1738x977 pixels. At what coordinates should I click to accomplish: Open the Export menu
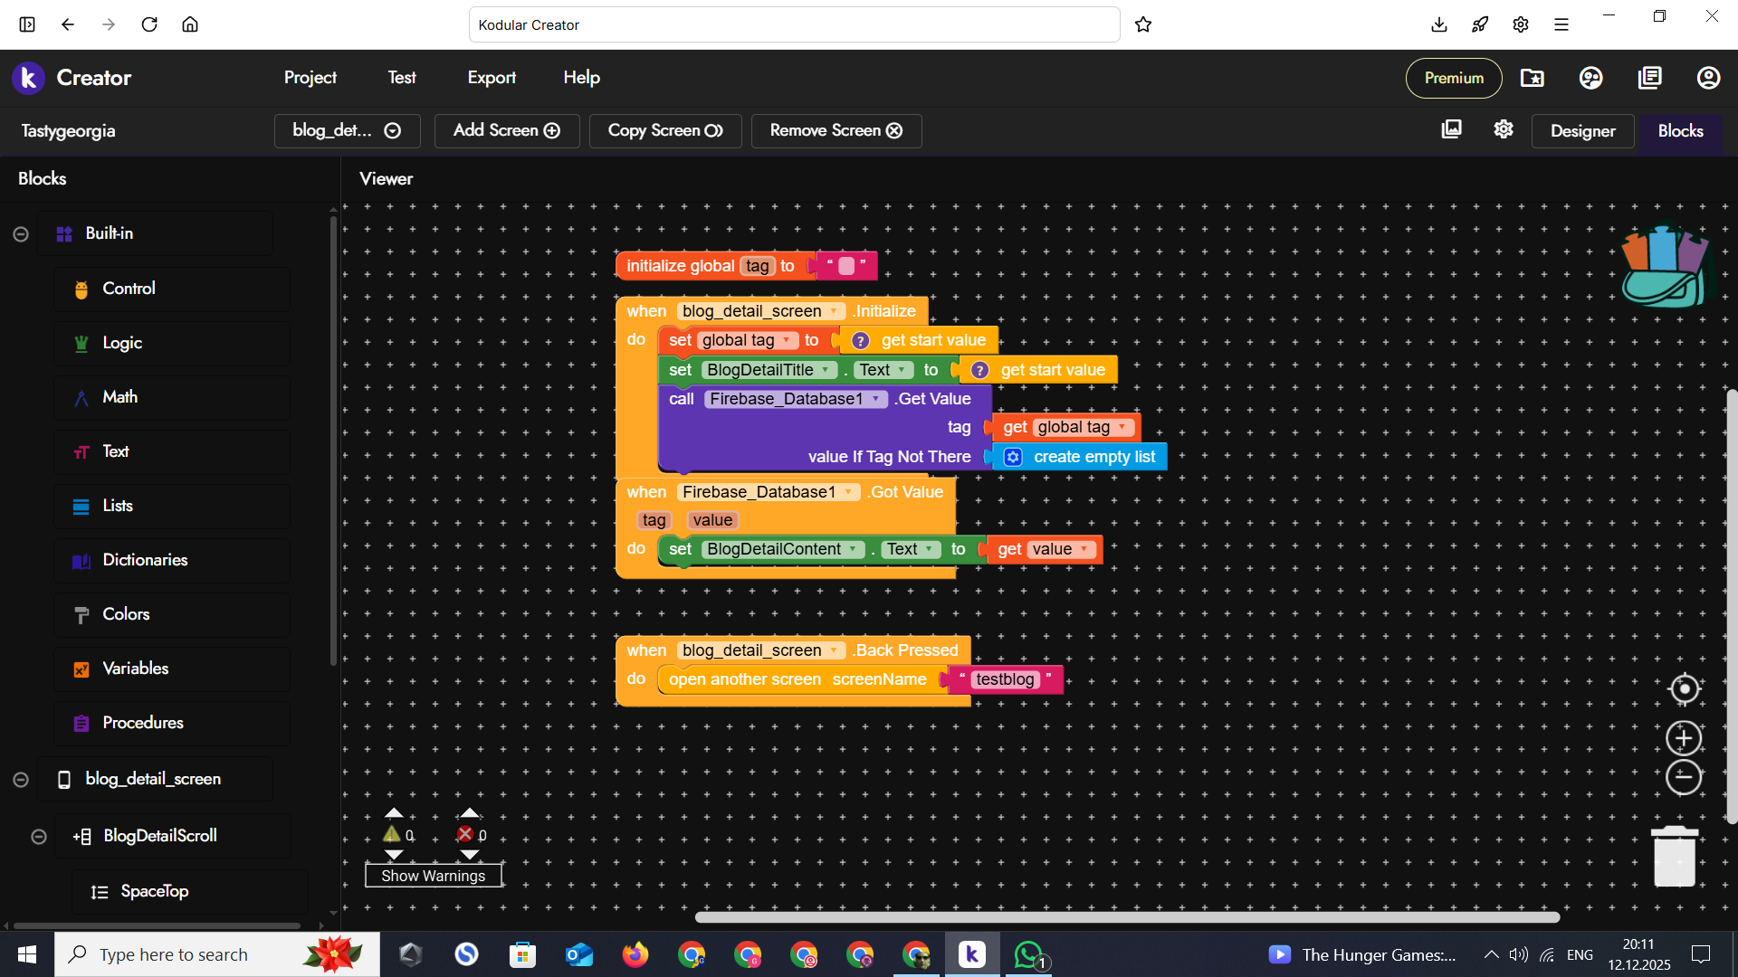coord(491,78)
